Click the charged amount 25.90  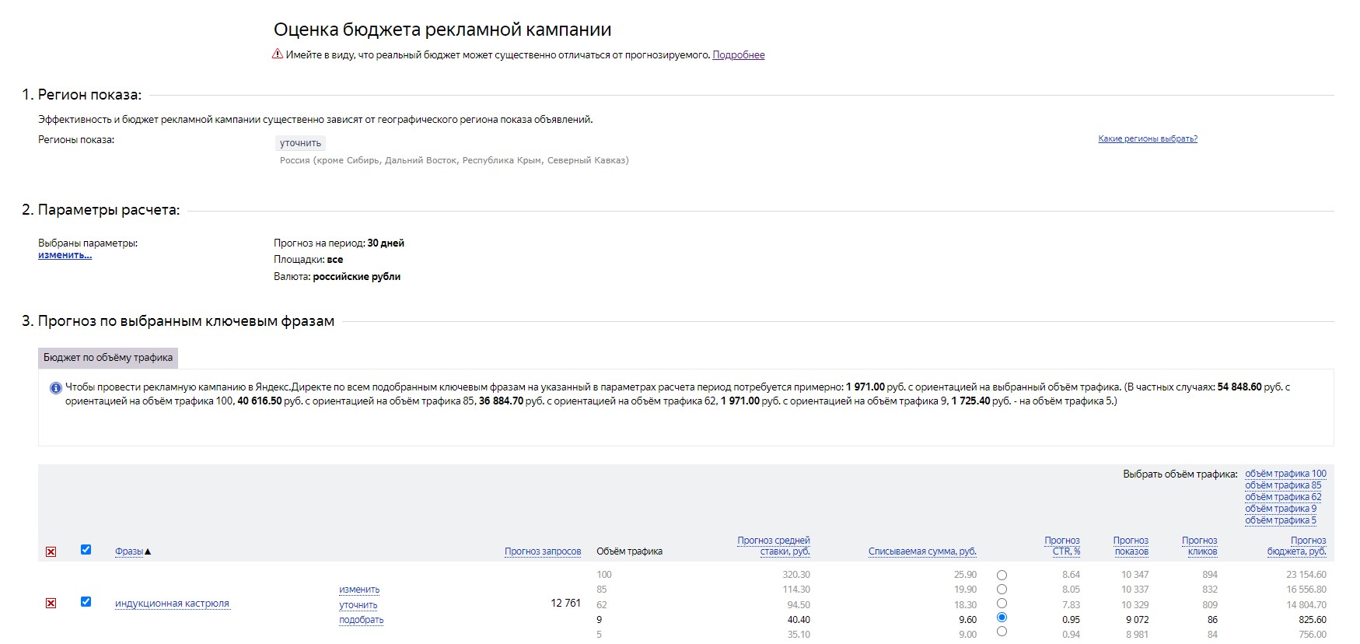tap(965, 575)
